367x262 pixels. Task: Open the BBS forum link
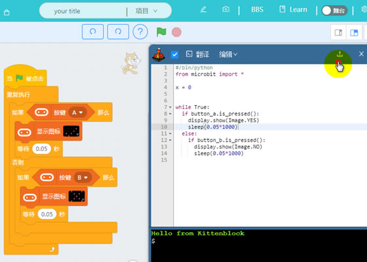(x=257, y=10)
